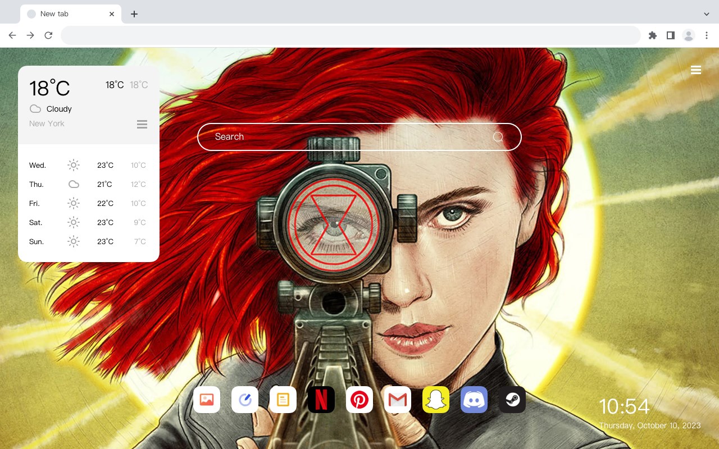Close the New tab tab
Viewport: 719px width, 449px height.
[x=112, y=14]
